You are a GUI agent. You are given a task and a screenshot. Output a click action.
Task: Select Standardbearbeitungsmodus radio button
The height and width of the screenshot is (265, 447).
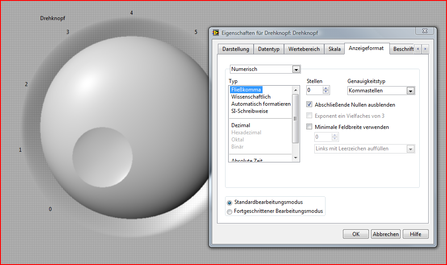(230, 203)
